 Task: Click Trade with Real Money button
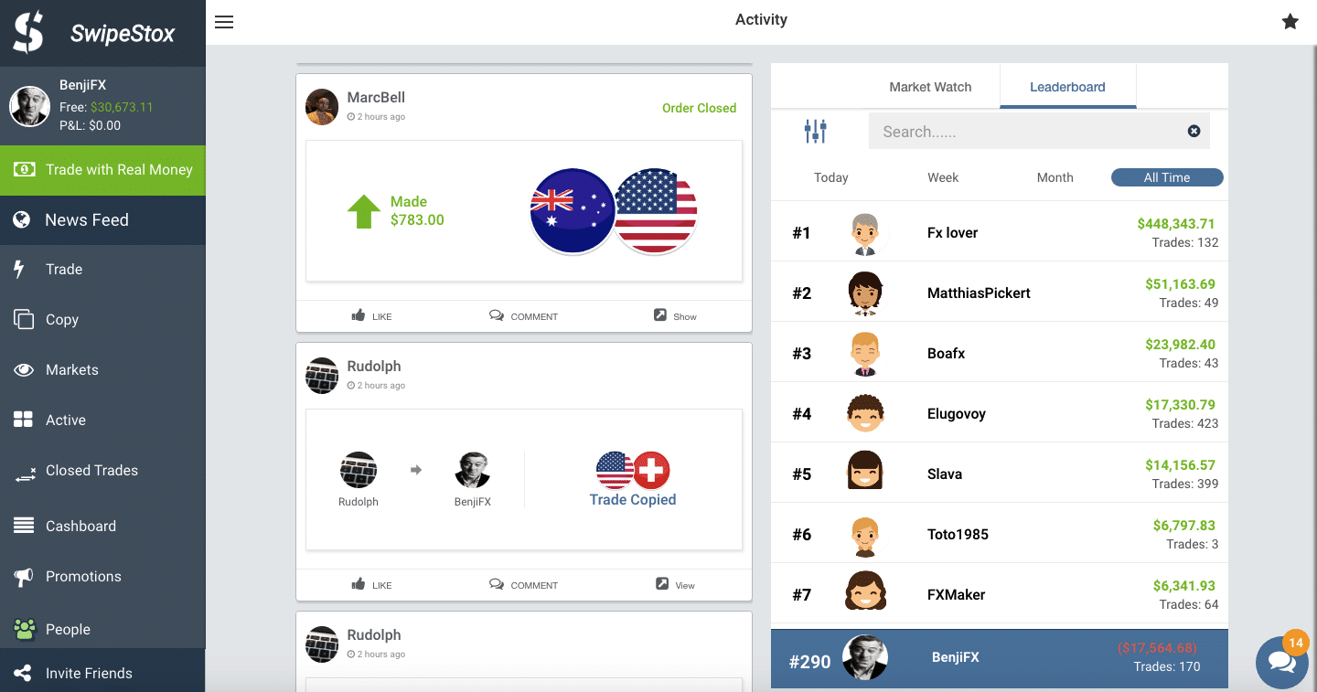pyautogui.click(x=102, y=170)
